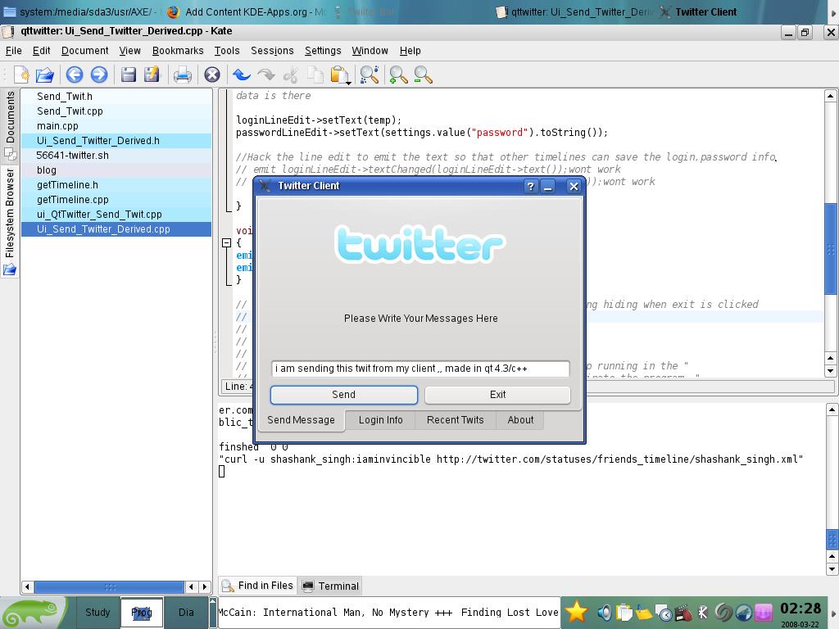Open a file via the folder icon

pyautogui.click(x=45, y=75)
